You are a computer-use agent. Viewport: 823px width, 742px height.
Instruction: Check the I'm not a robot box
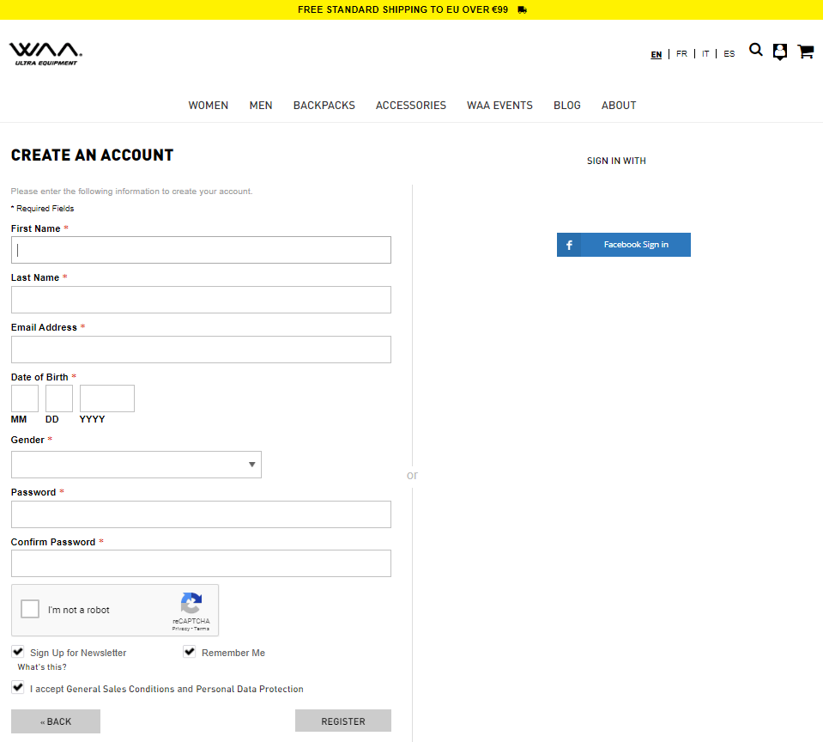coord(31,610)
